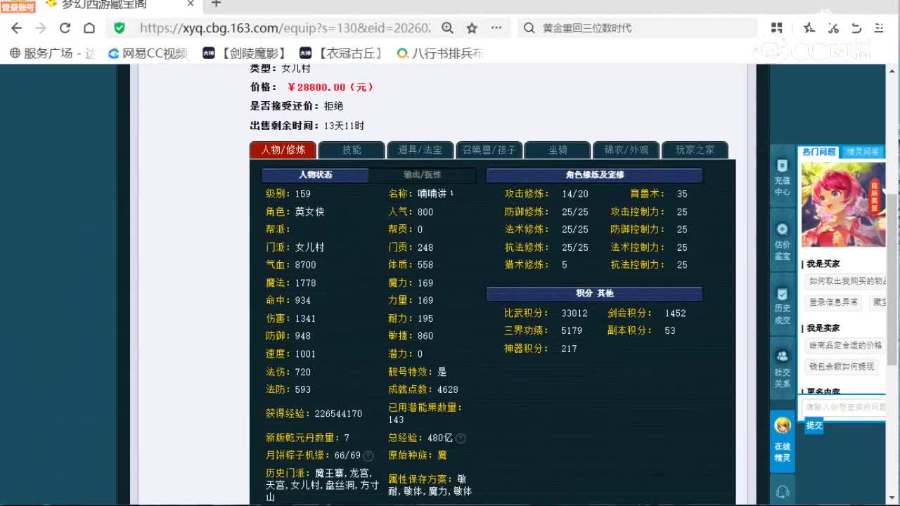Screen dimensions: 900x506
Task: Click the zoom magnifier in address bar
Action: click(448, 28)
